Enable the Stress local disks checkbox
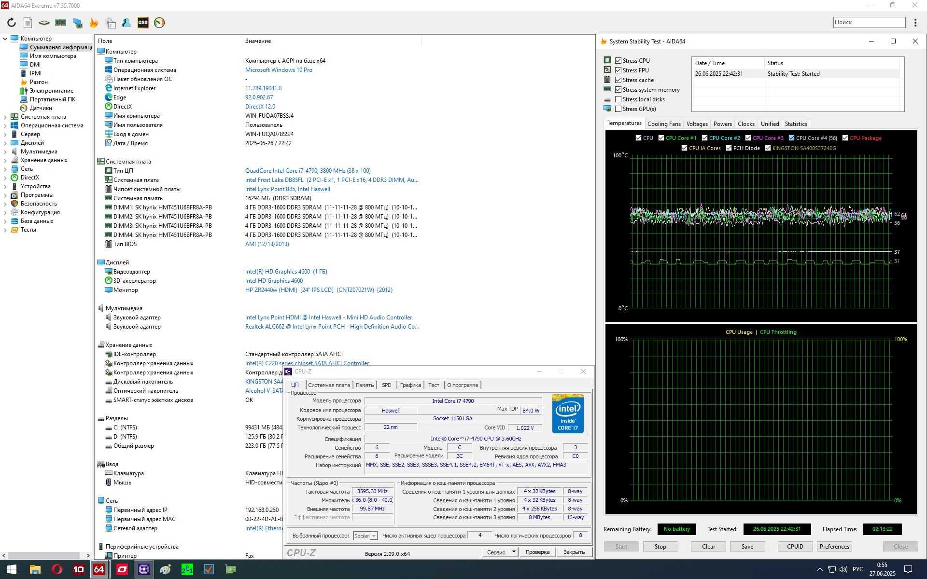 pos(618,99)
